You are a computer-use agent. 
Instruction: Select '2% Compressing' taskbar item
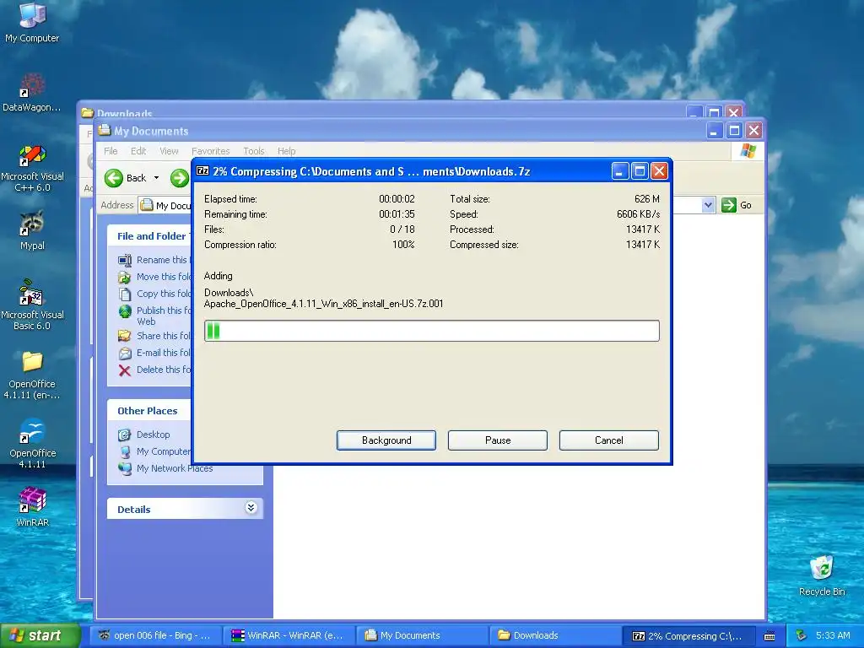[x=689, y=635]
